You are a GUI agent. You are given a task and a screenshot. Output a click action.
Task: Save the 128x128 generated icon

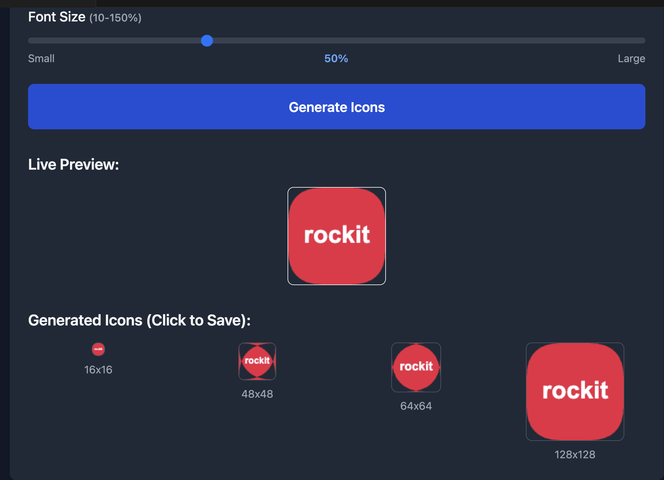point(575,391)
